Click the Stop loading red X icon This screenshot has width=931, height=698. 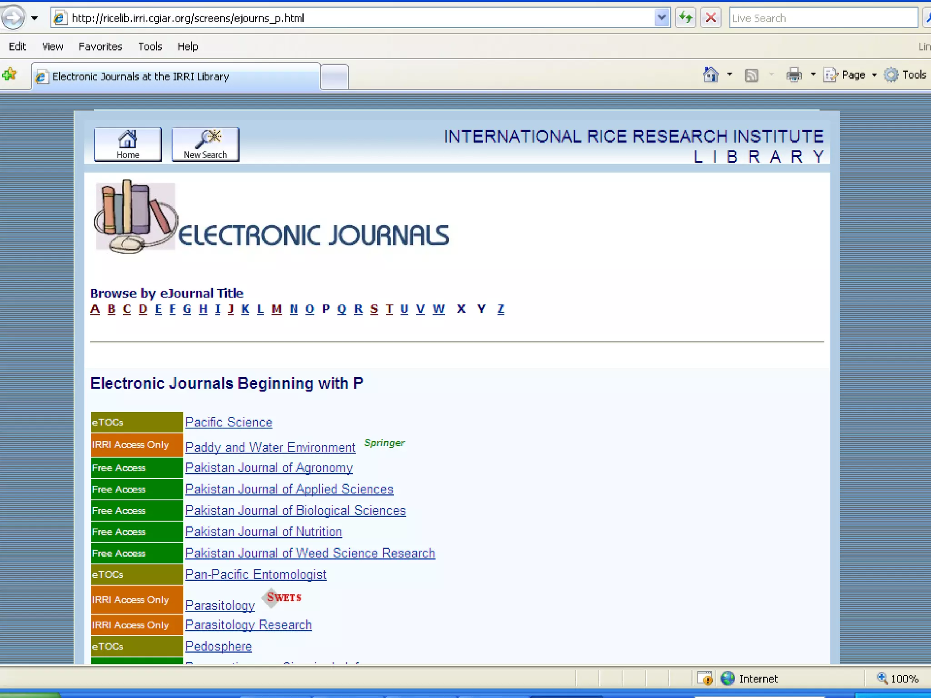(x=711, y=18)
